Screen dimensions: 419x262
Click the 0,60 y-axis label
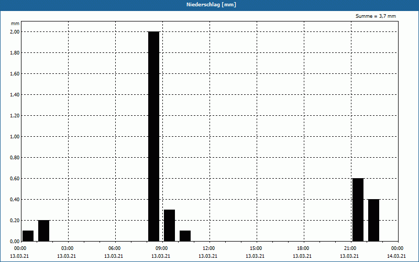[x=15, y=179]
